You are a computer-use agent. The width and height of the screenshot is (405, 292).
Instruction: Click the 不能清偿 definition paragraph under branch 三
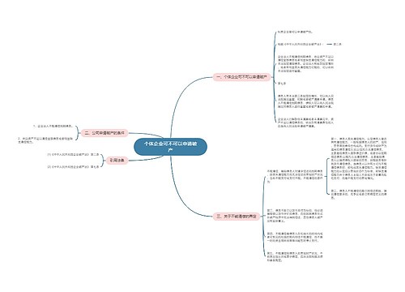295,177
